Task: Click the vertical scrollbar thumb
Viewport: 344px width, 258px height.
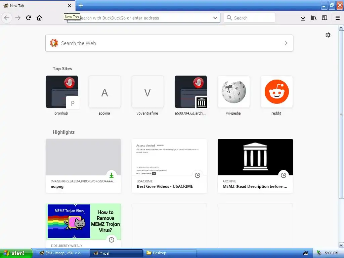Action: 341,114
